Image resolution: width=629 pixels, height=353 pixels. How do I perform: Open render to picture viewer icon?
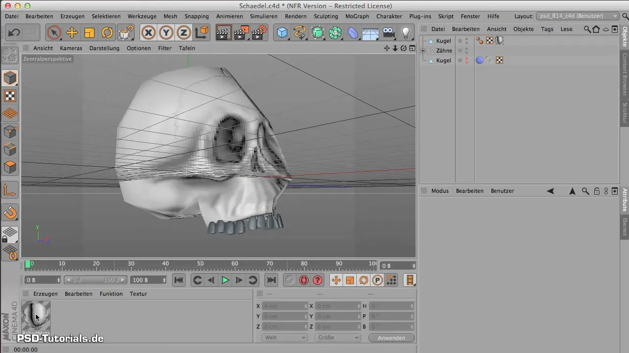point(241,33)
